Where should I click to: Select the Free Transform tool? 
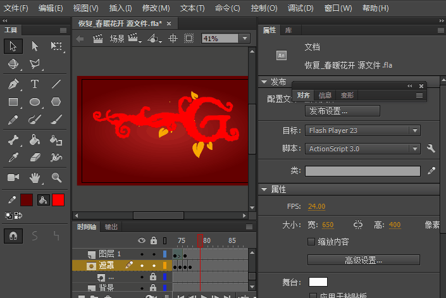[56, 46]
